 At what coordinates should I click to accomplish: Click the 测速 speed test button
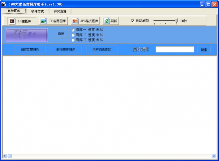point(61,34)
